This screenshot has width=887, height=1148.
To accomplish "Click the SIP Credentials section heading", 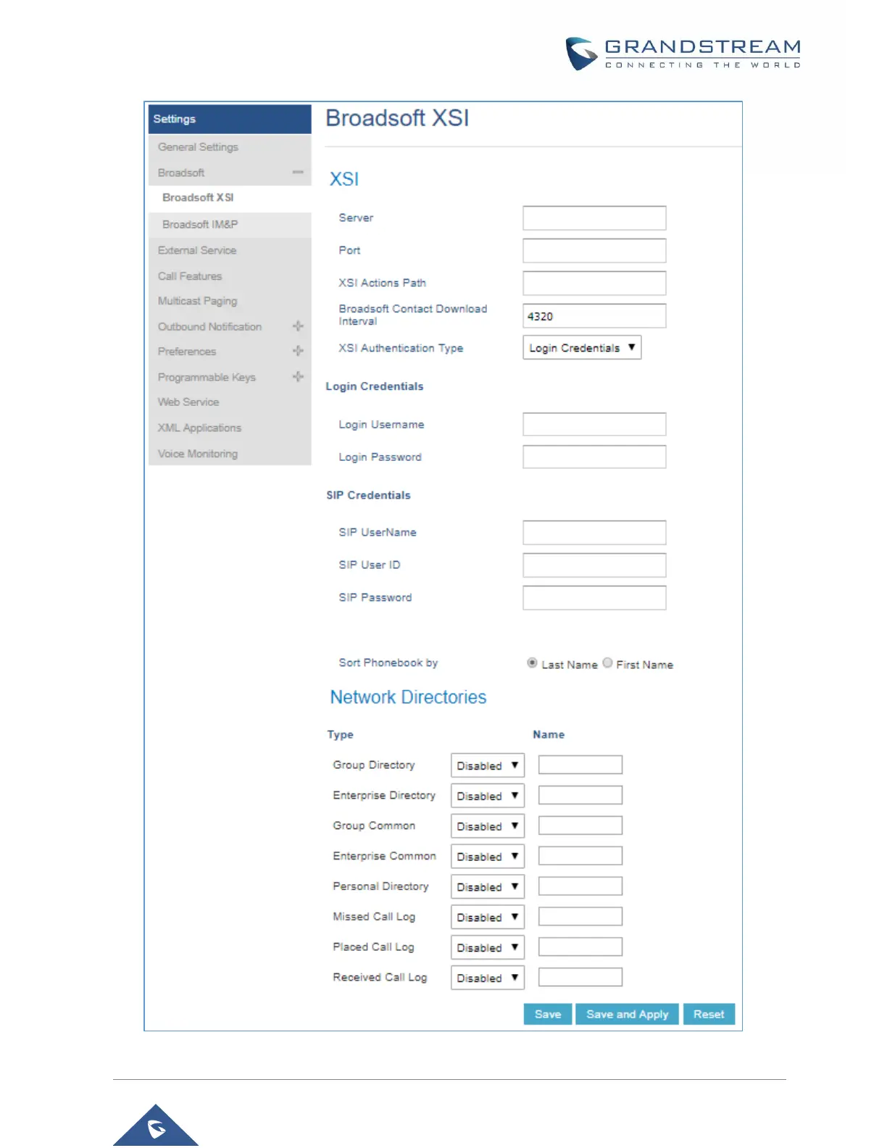I will point(368,496).
